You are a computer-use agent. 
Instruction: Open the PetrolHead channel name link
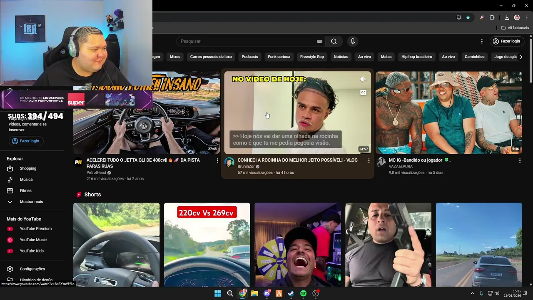point(96,172)
